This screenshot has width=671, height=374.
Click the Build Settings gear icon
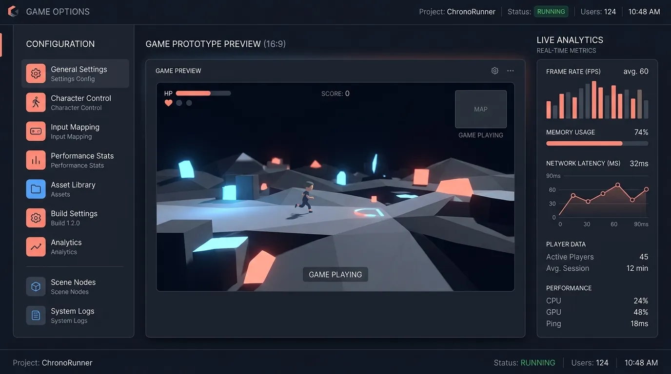pyautogui.click(x=36, y=218)
